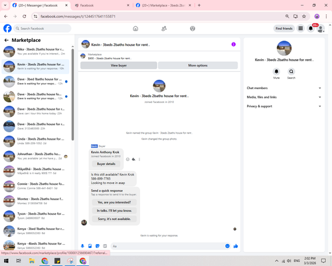Open the Linda - 3beds 2baths conversation
The width and height of the screenshot is (332, 266).
pyautogui.click(x=35, y=141)
